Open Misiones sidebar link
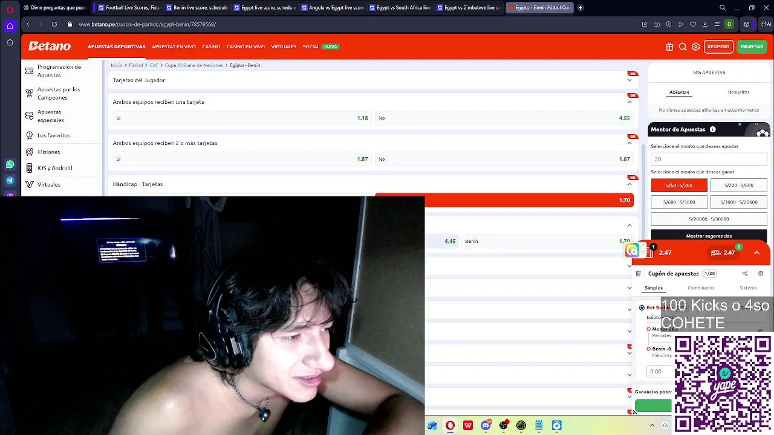 click(48, 152)
